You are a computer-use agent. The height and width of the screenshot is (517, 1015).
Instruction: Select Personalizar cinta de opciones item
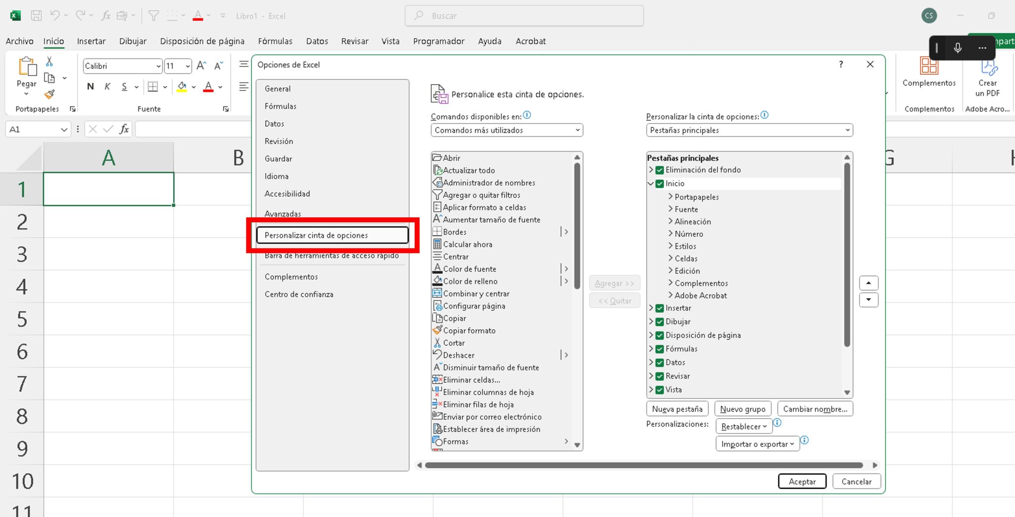(x=332, y=235)
